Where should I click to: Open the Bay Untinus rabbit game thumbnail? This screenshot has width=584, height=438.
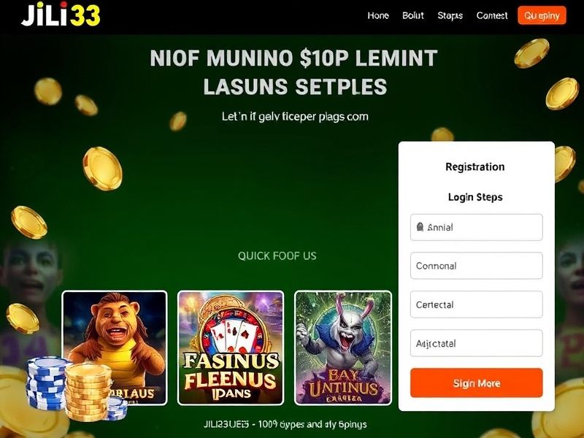343,347
